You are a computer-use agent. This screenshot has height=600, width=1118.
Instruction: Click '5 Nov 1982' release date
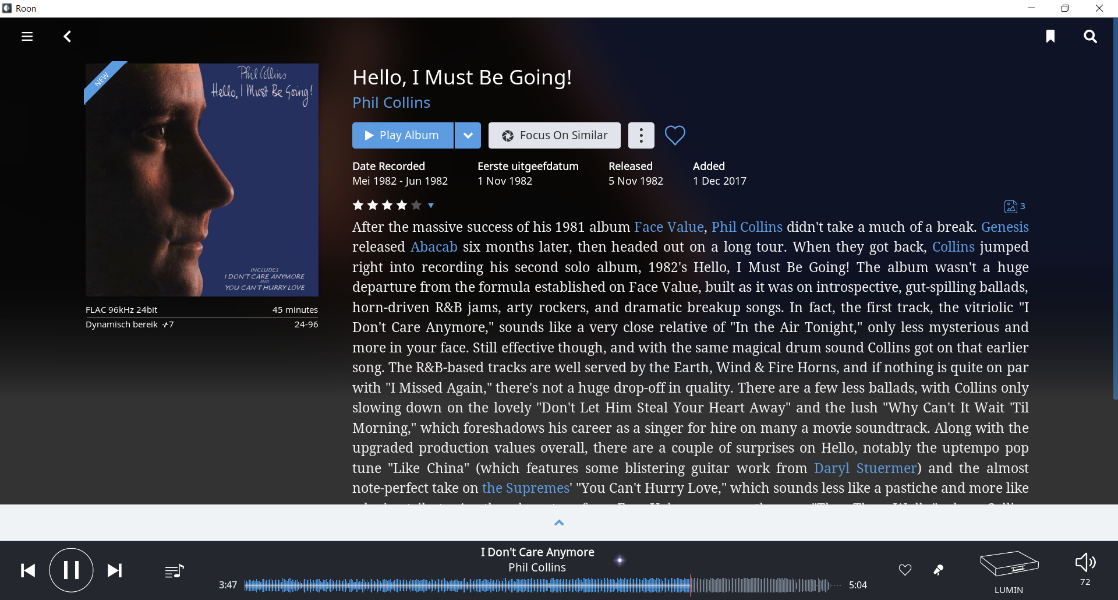(x=636, y=181)
